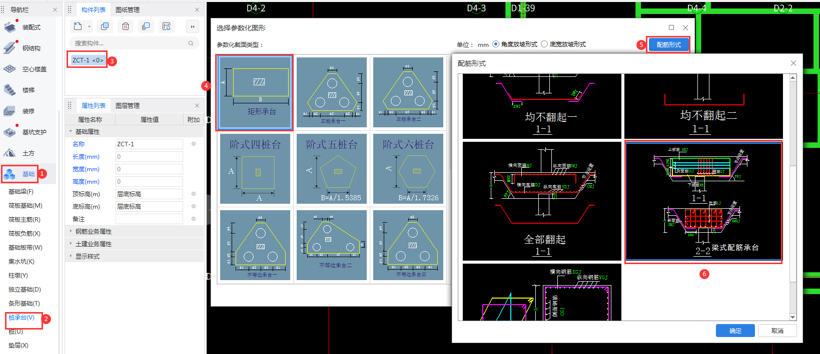
Task: Close the 属性列表 panel
Action: pos(197,105)
